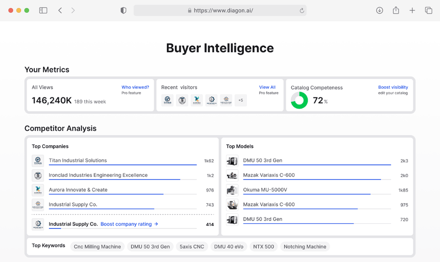440x262 pixels.
Task: Select Aurora logo in Recent visitors
Action: (197, 100)
